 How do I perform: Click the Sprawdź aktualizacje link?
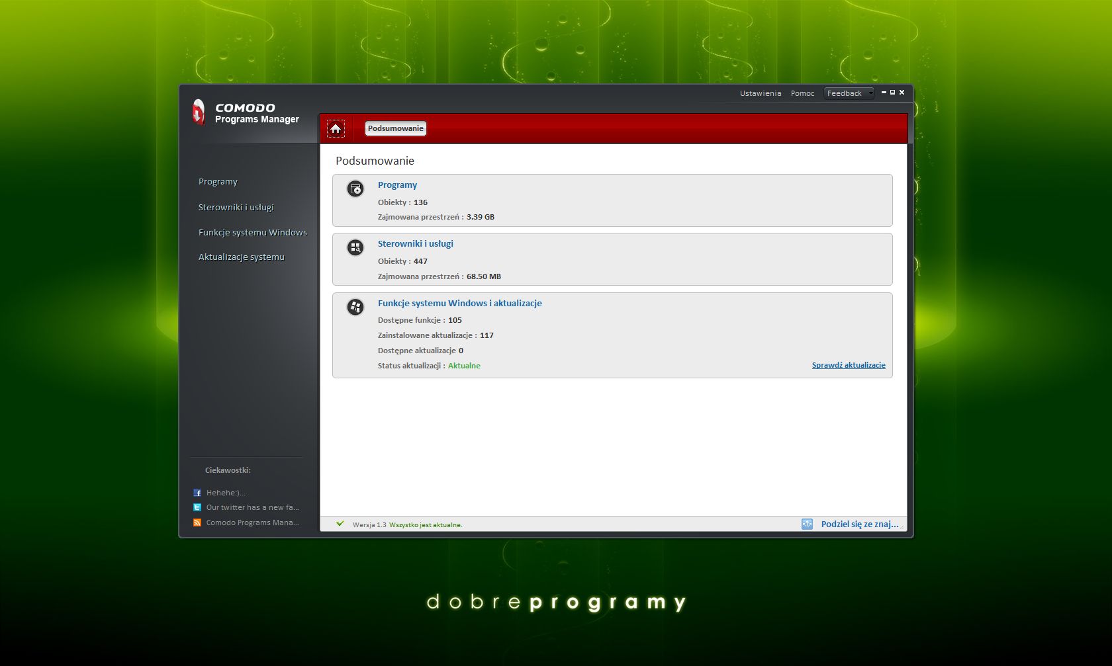[849, 365]
